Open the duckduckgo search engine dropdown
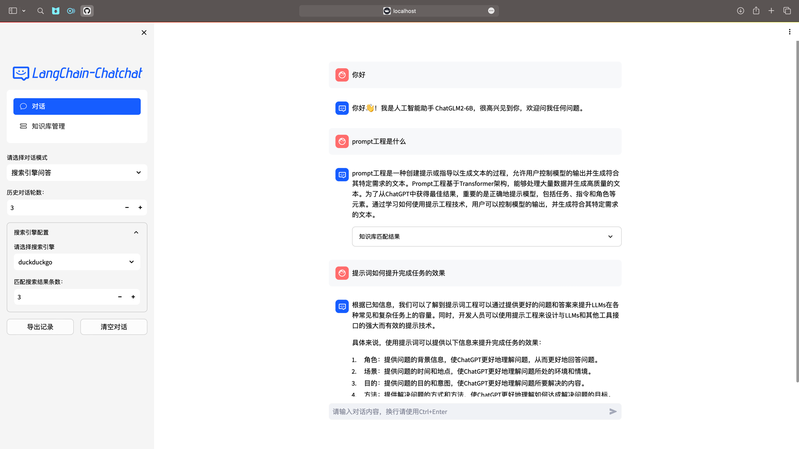The image size is (799, 449). pyautogui.click(x=77, y=262)
